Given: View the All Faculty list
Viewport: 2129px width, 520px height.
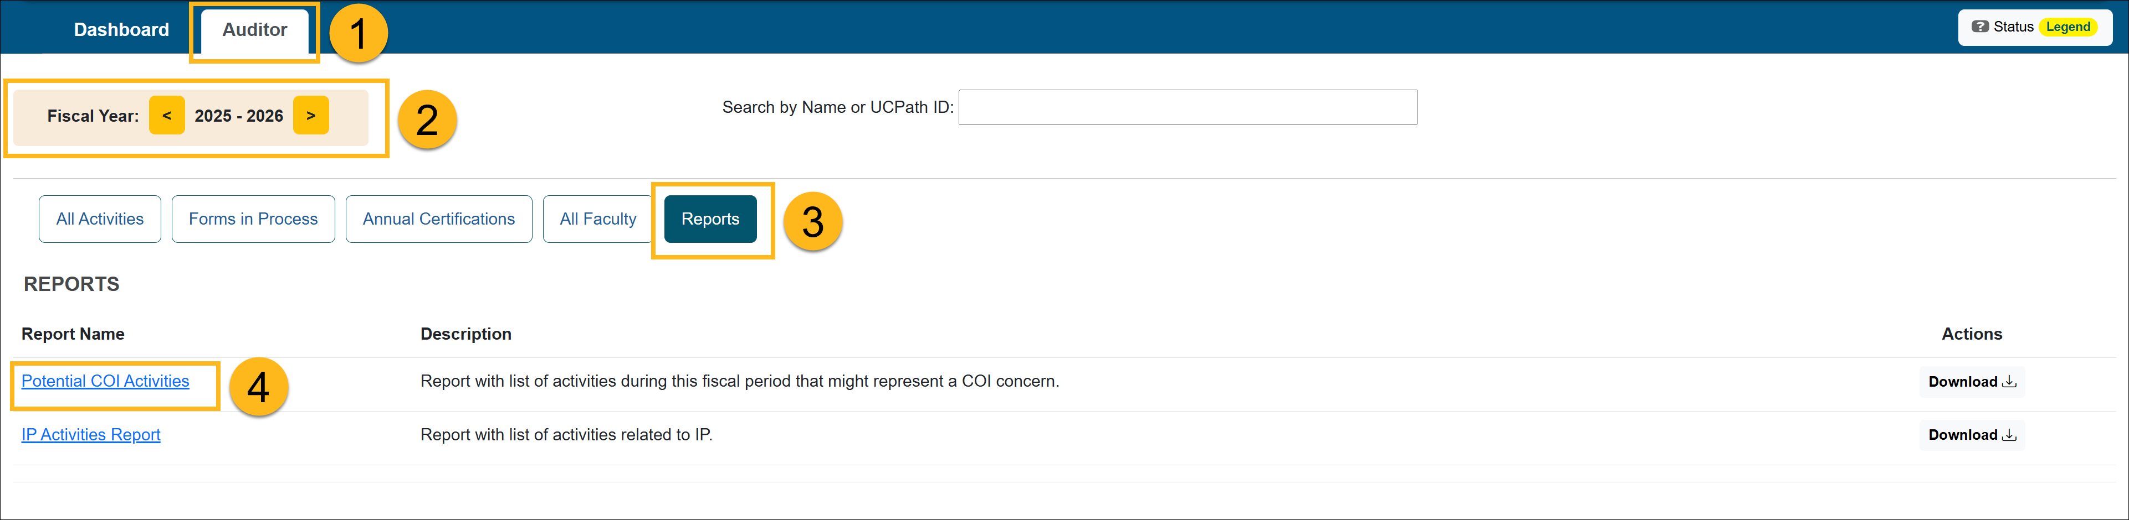Looking at the screenshot, I should (x=597, y=219).
